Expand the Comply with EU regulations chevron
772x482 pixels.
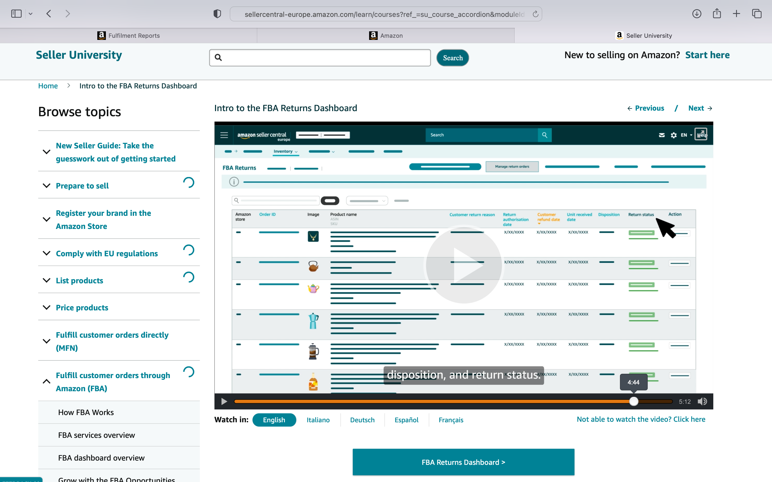pos(47,253)
